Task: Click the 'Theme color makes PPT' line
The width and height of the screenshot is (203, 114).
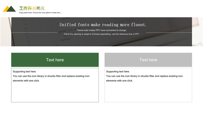Action: pyautogui.click(x=102, y=30)
